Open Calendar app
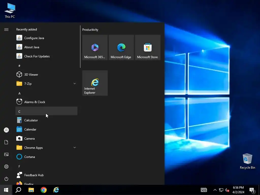The image size is (260, 195). (x=46, y=129)
